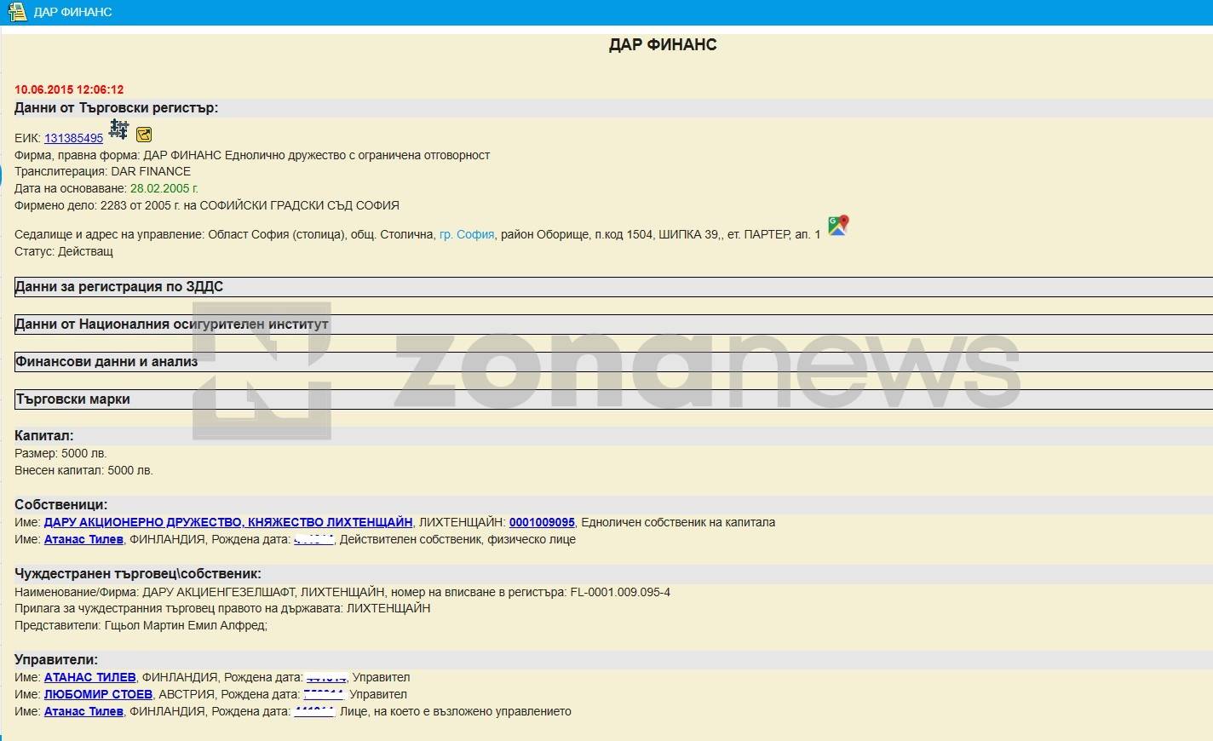Viewport: 1213px width, 741px height.
Task: Click the registration number link 0001009095
Action: coord(542,522)
